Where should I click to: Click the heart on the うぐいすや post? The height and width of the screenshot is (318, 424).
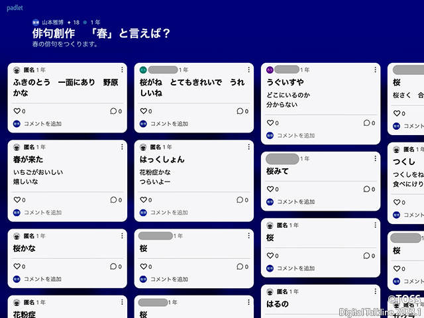[270, 123]
